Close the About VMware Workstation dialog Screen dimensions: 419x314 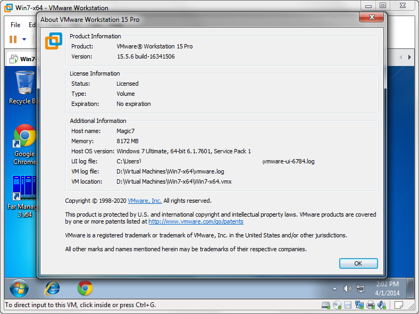pos(372,18)
